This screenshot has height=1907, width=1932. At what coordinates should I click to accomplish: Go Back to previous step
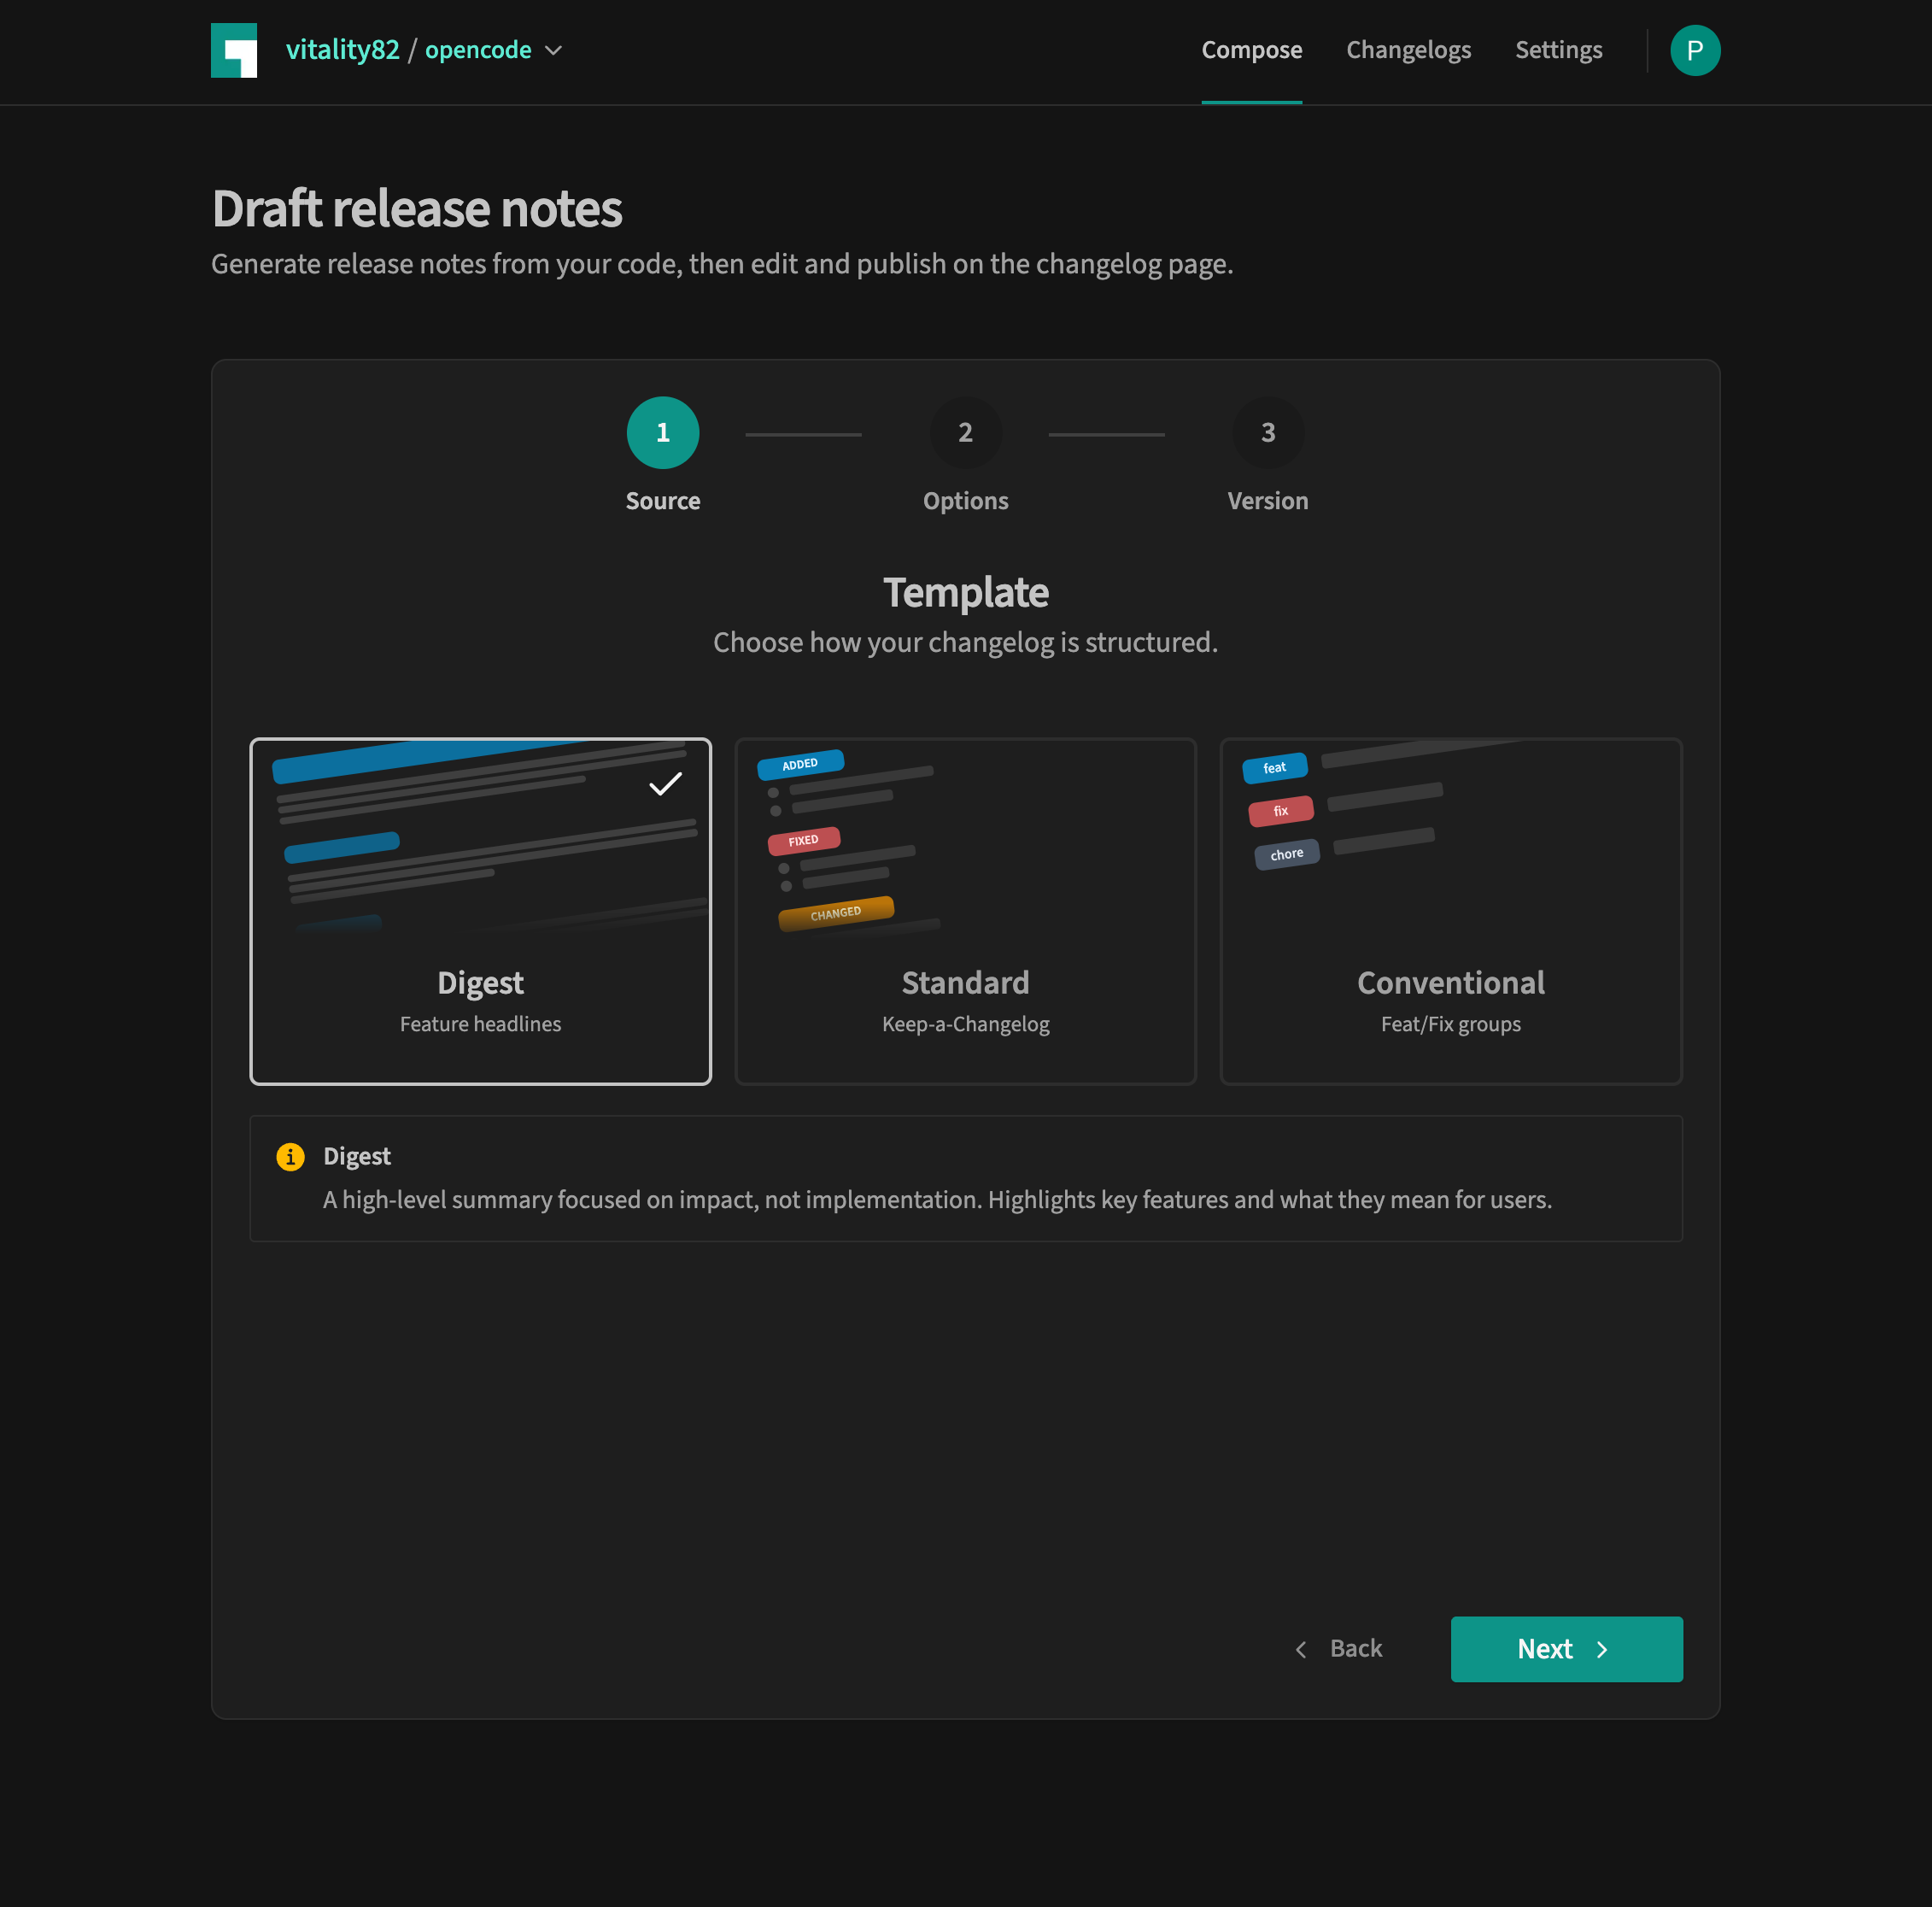[x=1339, y=1649]
